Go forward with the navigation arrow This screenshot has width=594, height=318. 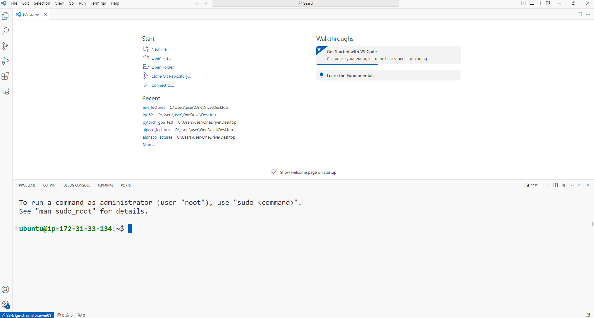(x=205, y=3)
